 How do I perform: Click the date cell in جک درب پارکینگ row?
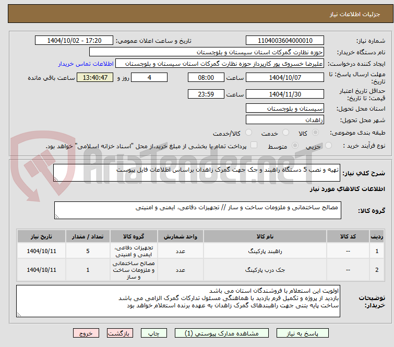point(41,270)
